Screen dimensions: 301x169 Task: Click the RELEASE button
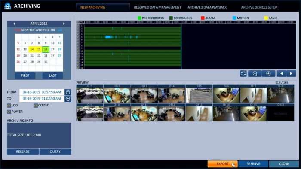(23, 151)
